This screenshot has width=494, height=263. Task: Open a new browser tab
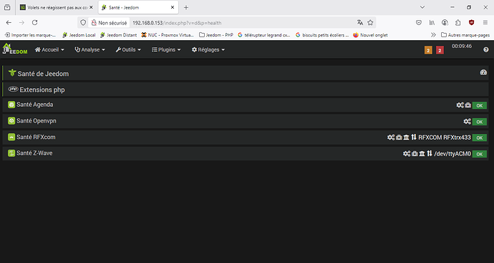(x=186, y=7)
